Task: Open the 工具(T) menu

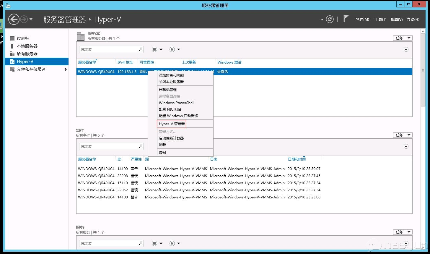Action: coord(380,20)
